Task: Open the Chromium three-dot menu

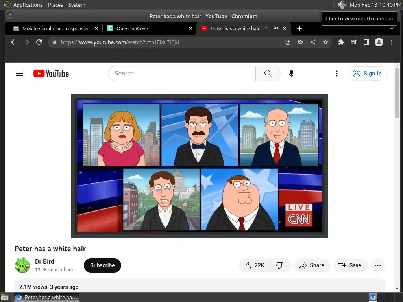Action: coord(392,42)
